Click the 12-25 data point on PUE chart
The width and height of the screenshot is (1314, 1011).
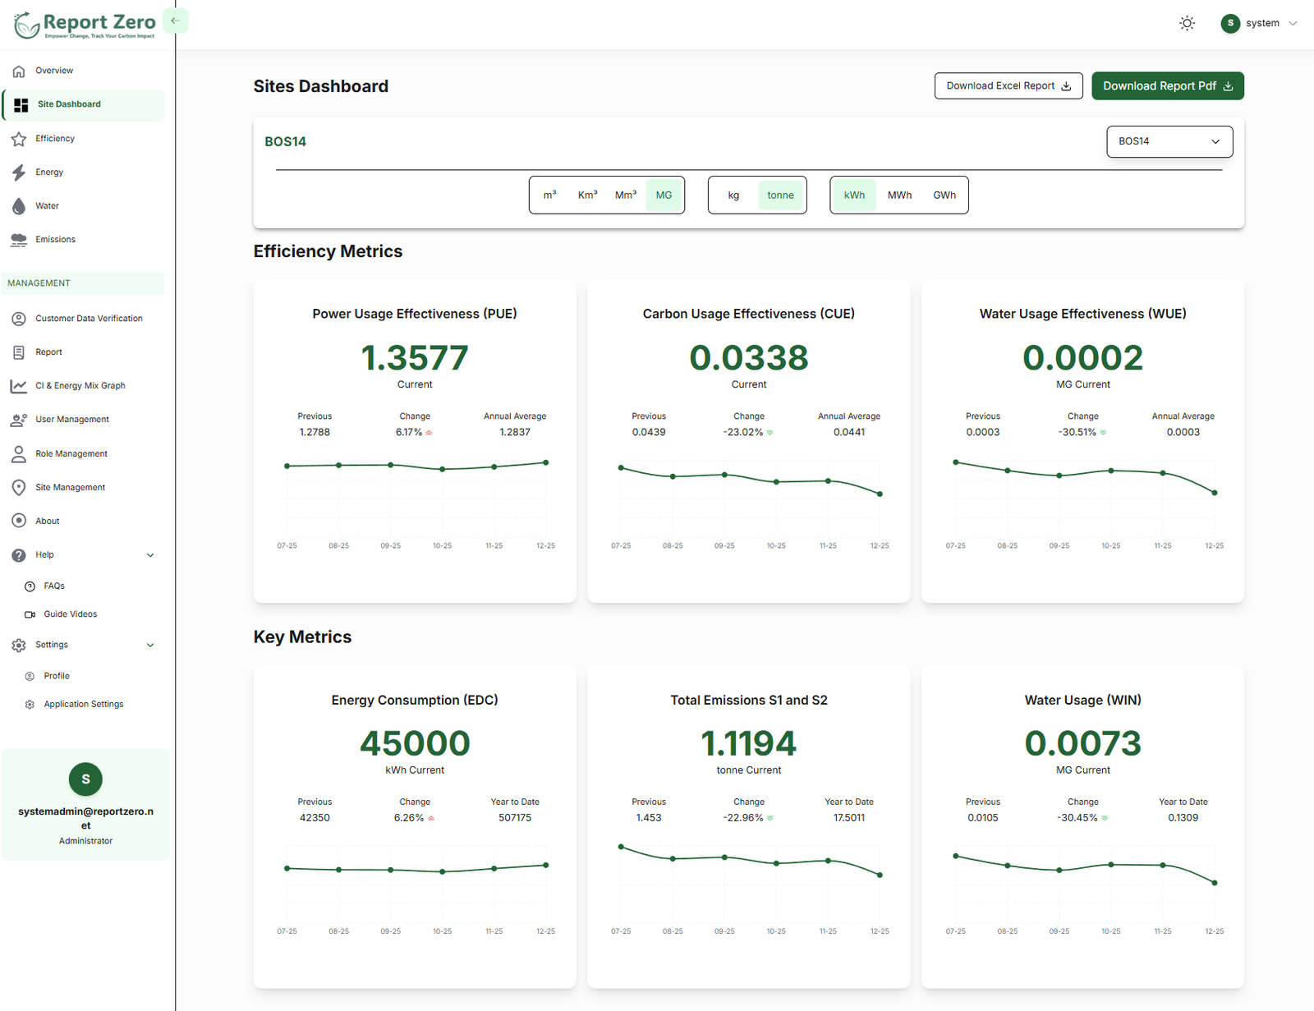(546, 462)
